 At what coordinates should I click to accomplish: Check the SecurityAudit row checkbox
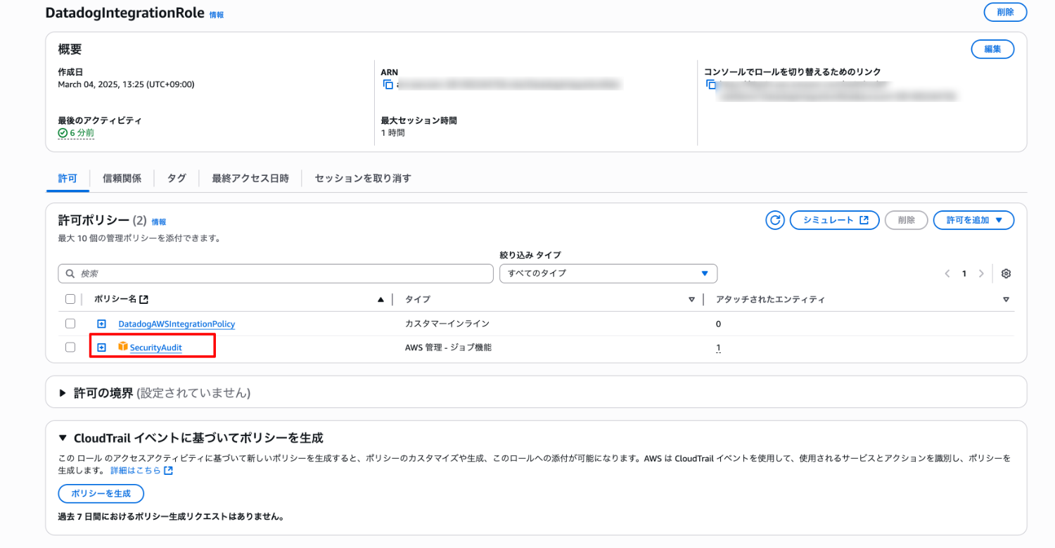[x=70, y=347]
